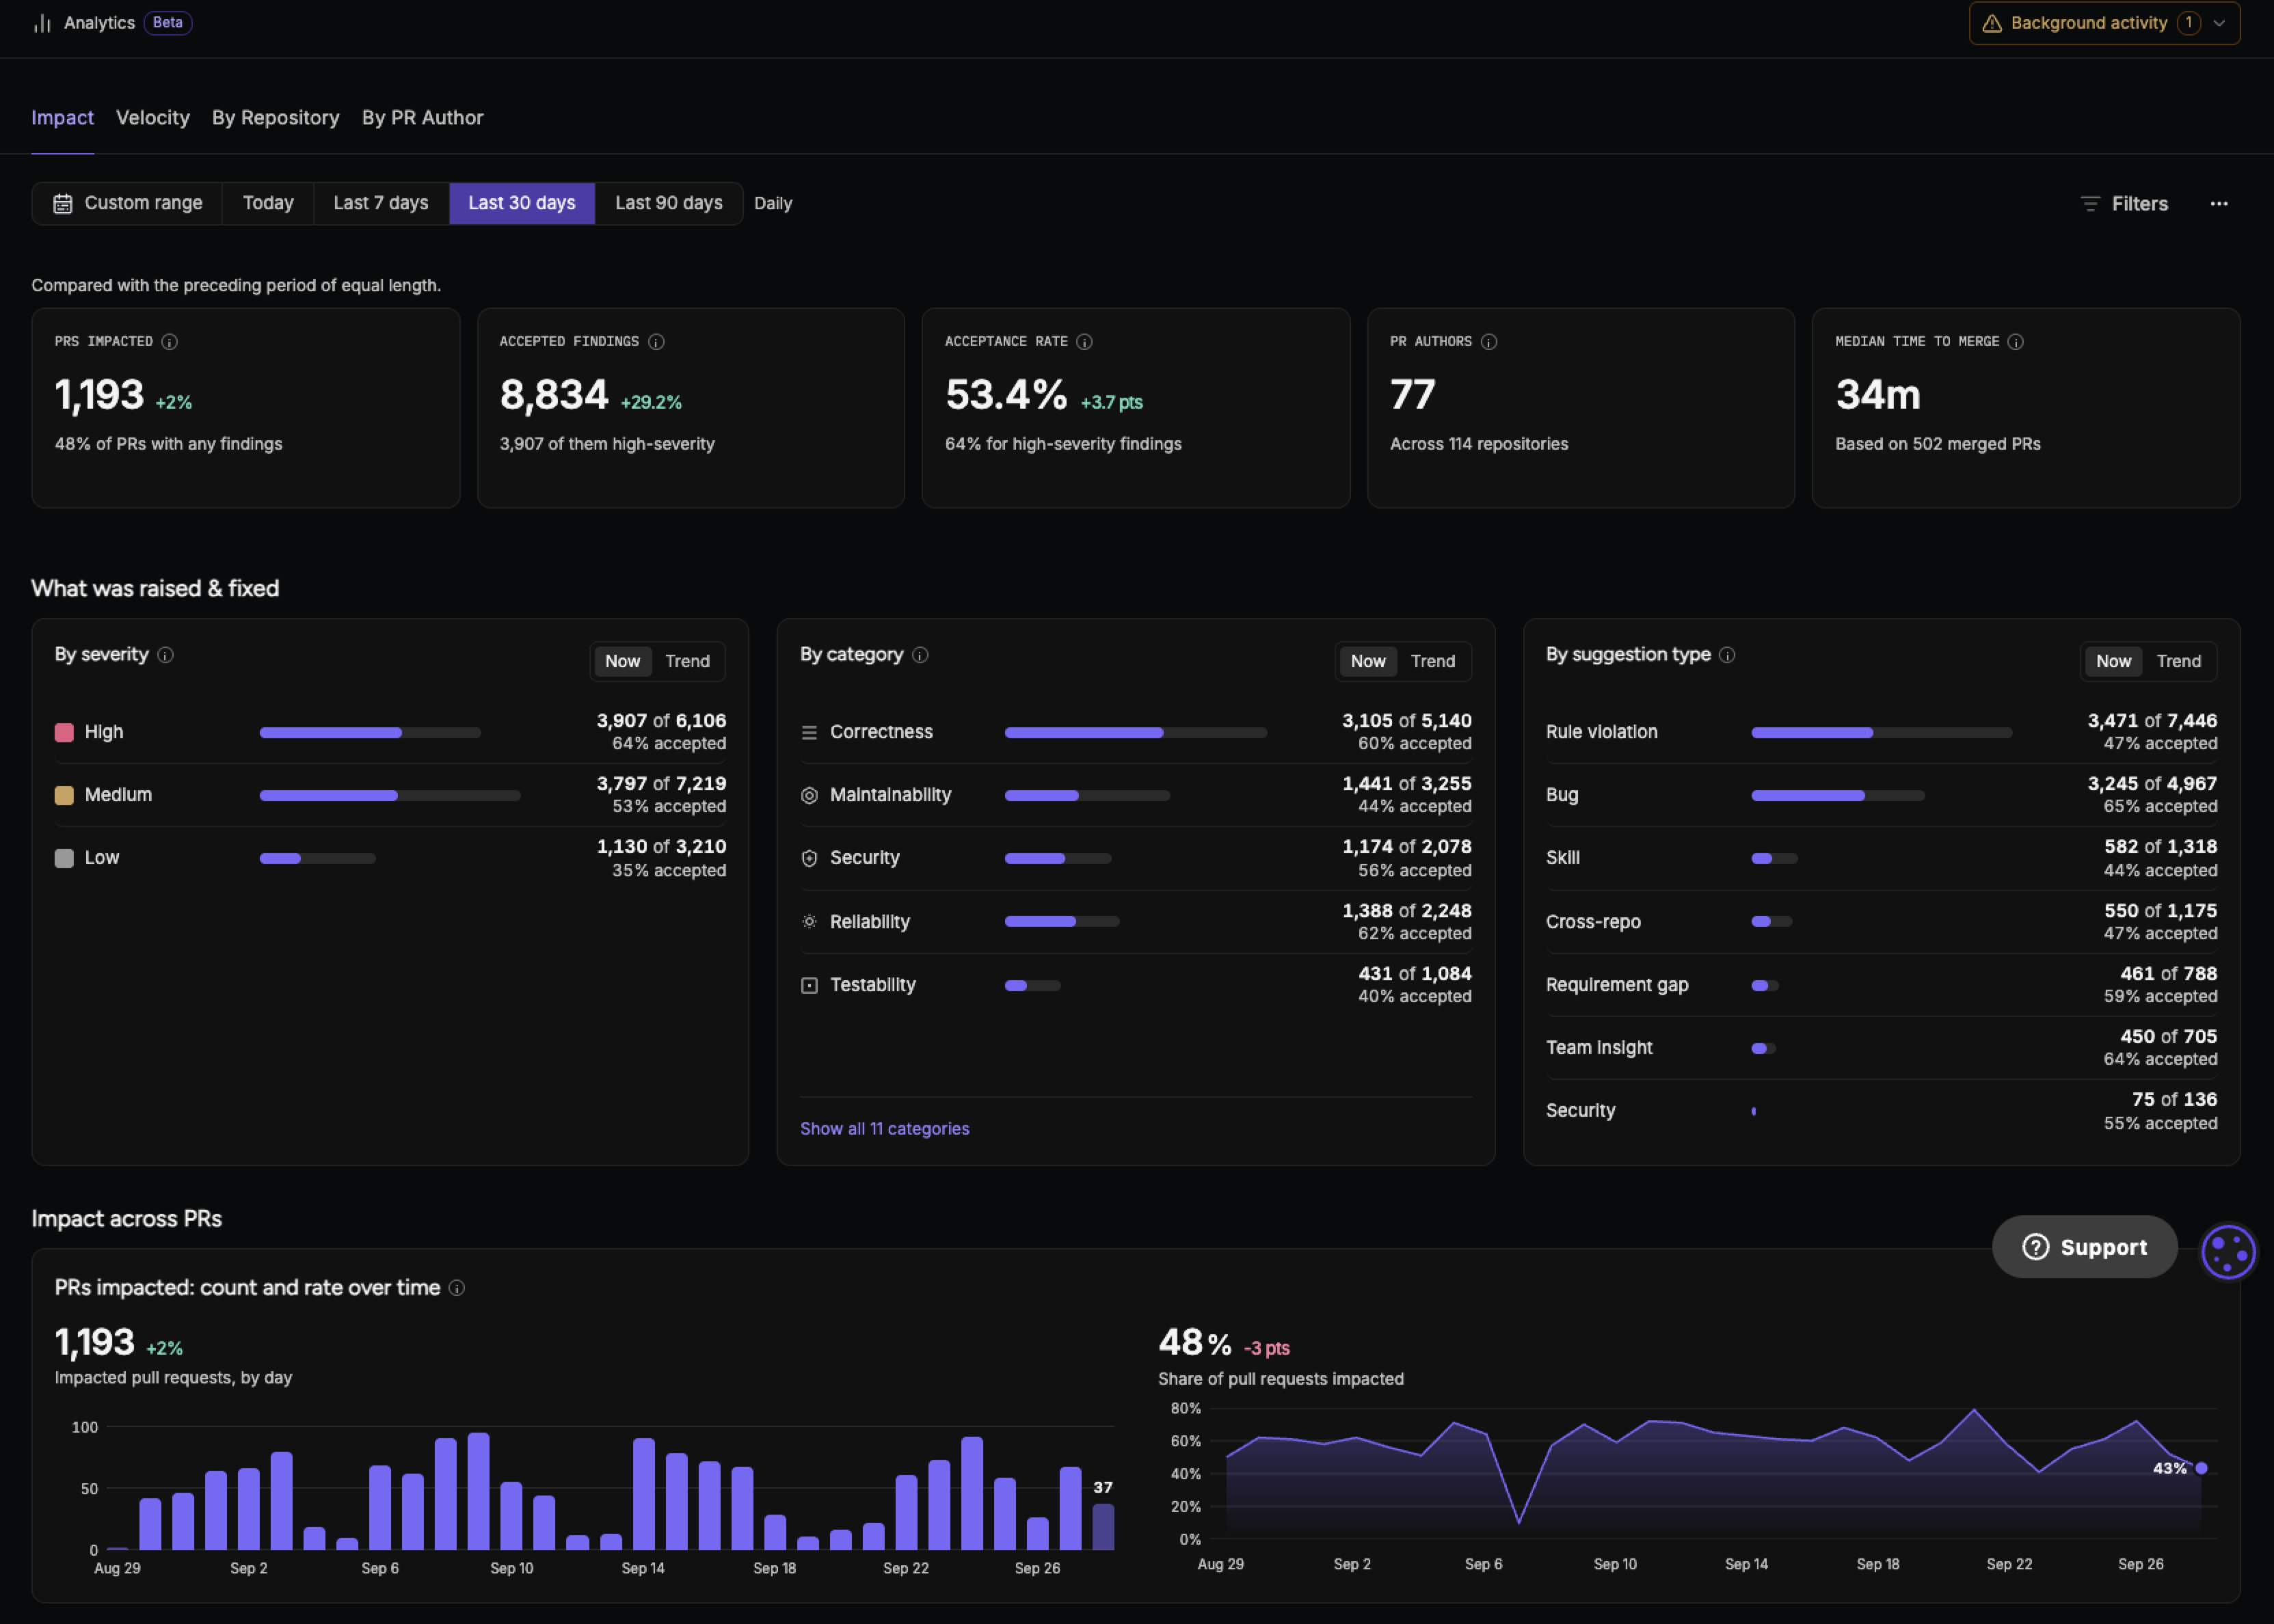Open the round assistant avatar icon
The width and height of the screenshot is (2274, 1624).
tap(2229, 1251)
